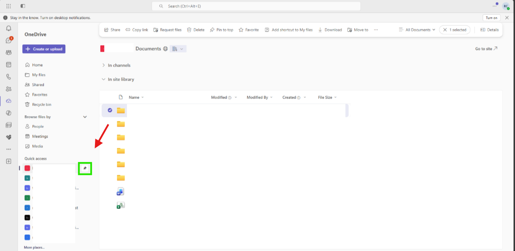This screenshot has height=251, width=515.
Task: Browse files by Meetings
Action: click(x=36, y=136)
